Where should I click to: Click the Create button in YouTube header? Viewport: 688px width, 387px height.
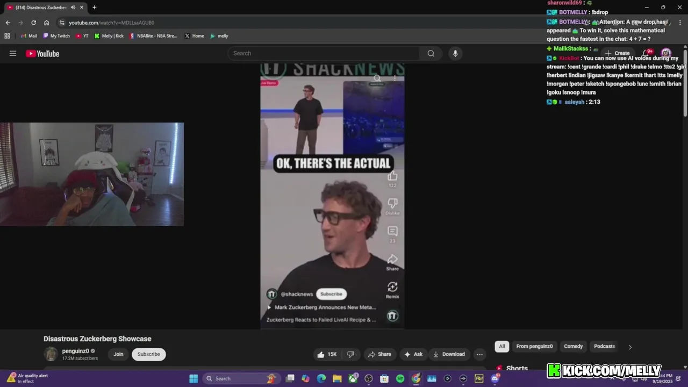coord(617,53)
